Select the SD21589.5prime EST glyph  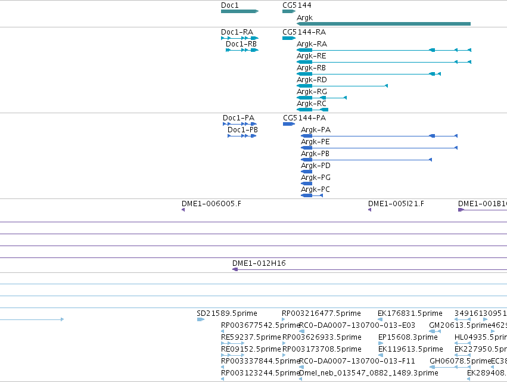tap(200, 319)
